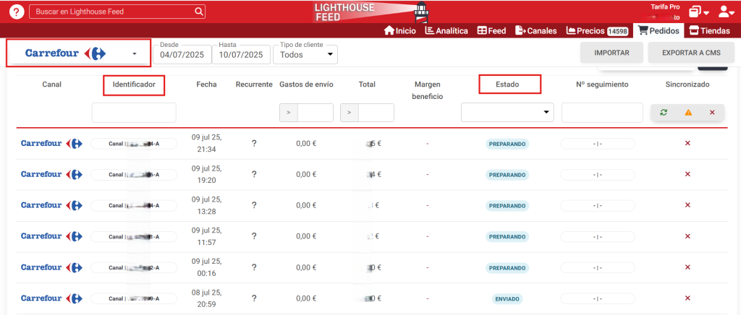
Task: Open order identifier dated 08 jul 20:59
Action: tap(134, 298)
